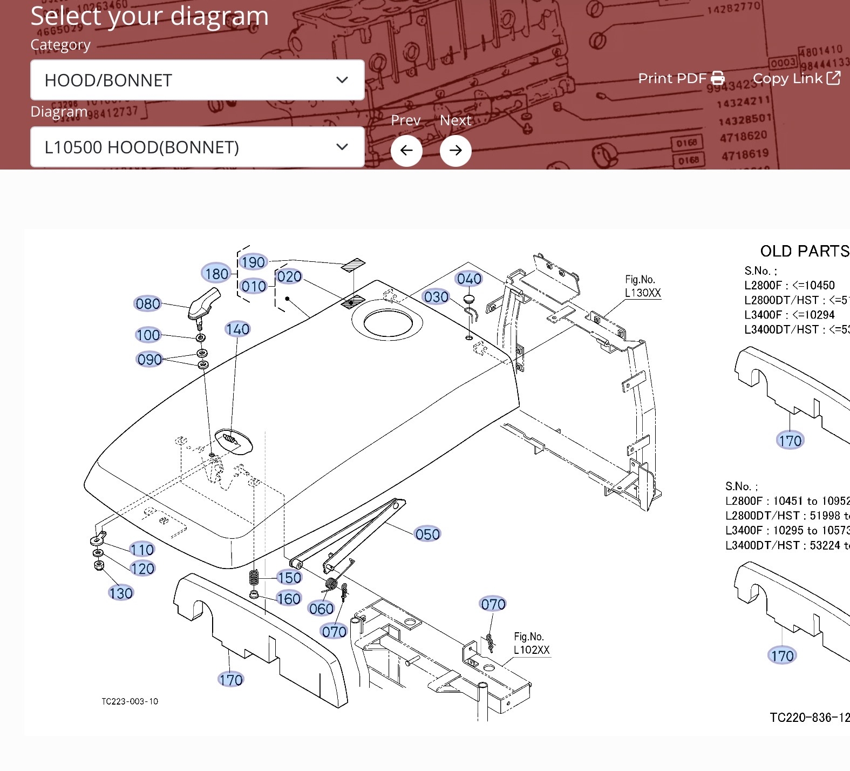Viewport: 850px width, 771px height.
Task: Click the Print PDF printer icon
Action: [718, 78]
